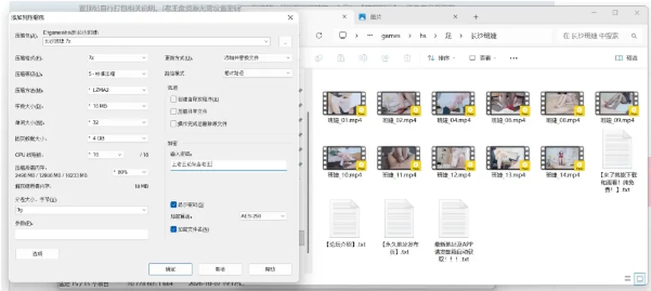
Task: Add a new Explorer tab with plus
Action: [x=476, y=17]
